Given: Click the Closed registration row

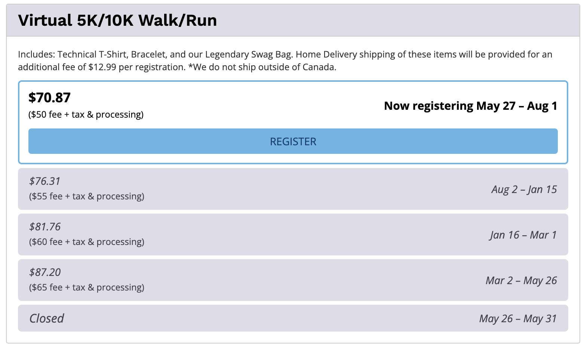Looking at the screenshot, I should [293, 318].
